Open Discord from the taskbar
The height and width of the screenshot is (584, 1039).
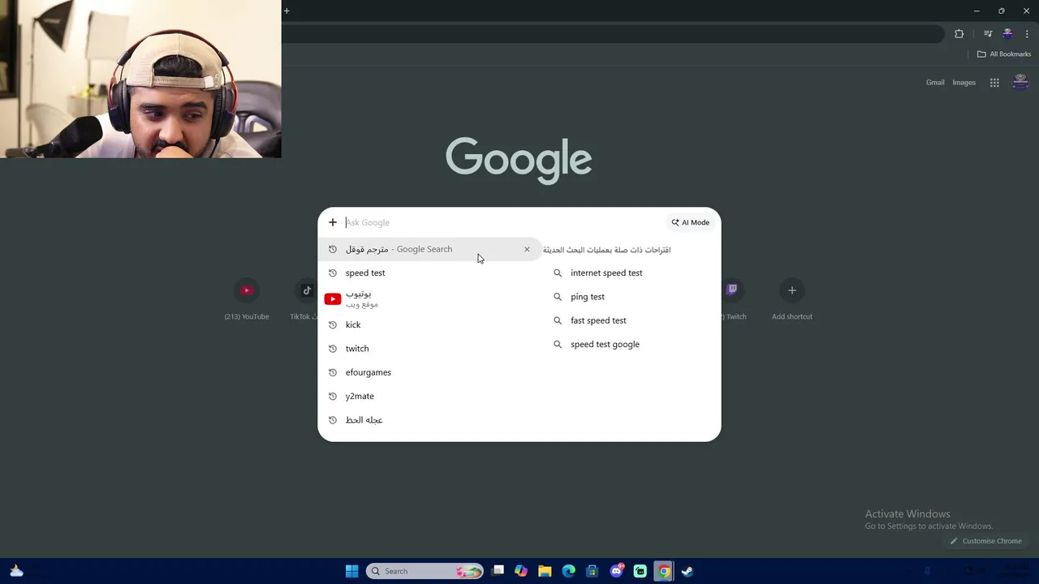point(617,571)
